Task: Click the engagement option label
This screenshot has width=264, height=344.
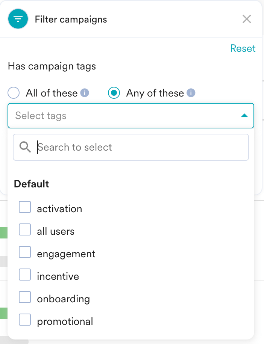Action: pos(66,254)
